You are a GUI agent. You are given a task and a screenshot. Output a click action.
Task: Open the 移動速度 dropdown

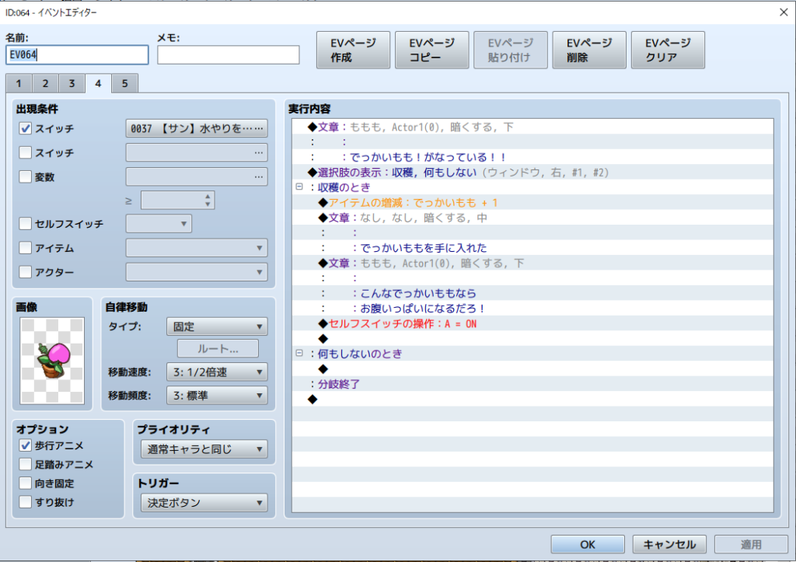pos(217,372)
